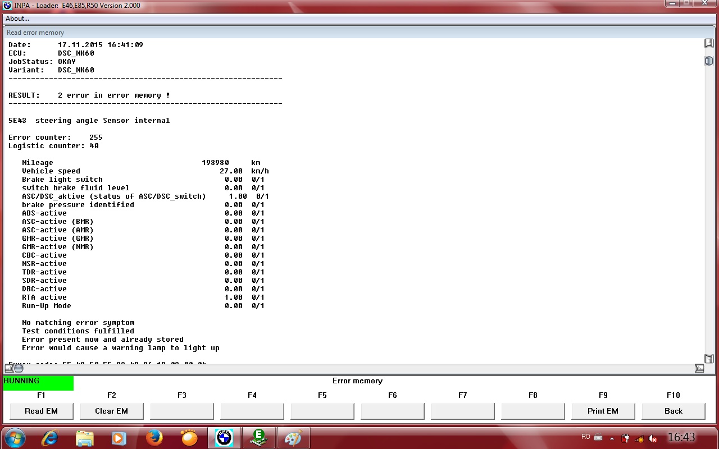Image resolution: width=719 pixels, height=449 pixels.
Task: Click the RO language indicator
Action: point(586,437)
